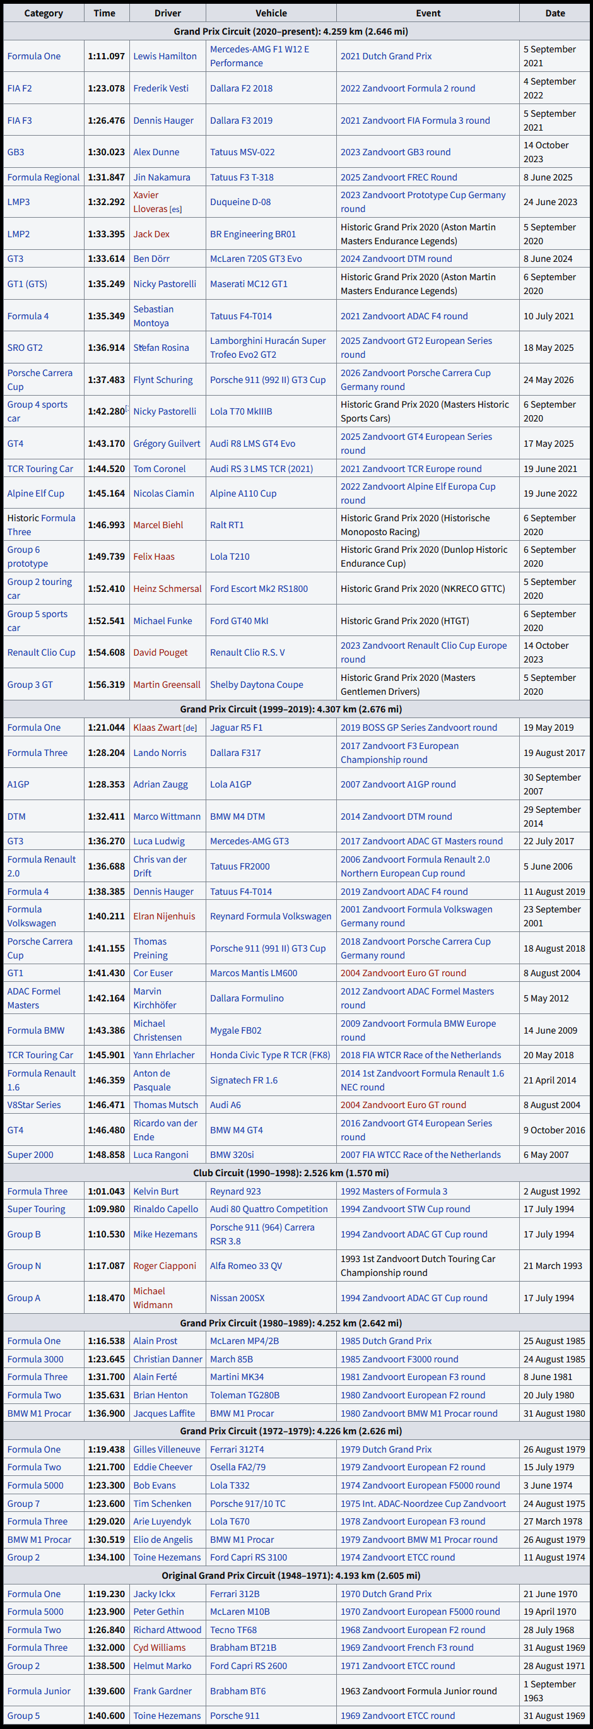Open Klaas Zwart red link

click(157, 728)
